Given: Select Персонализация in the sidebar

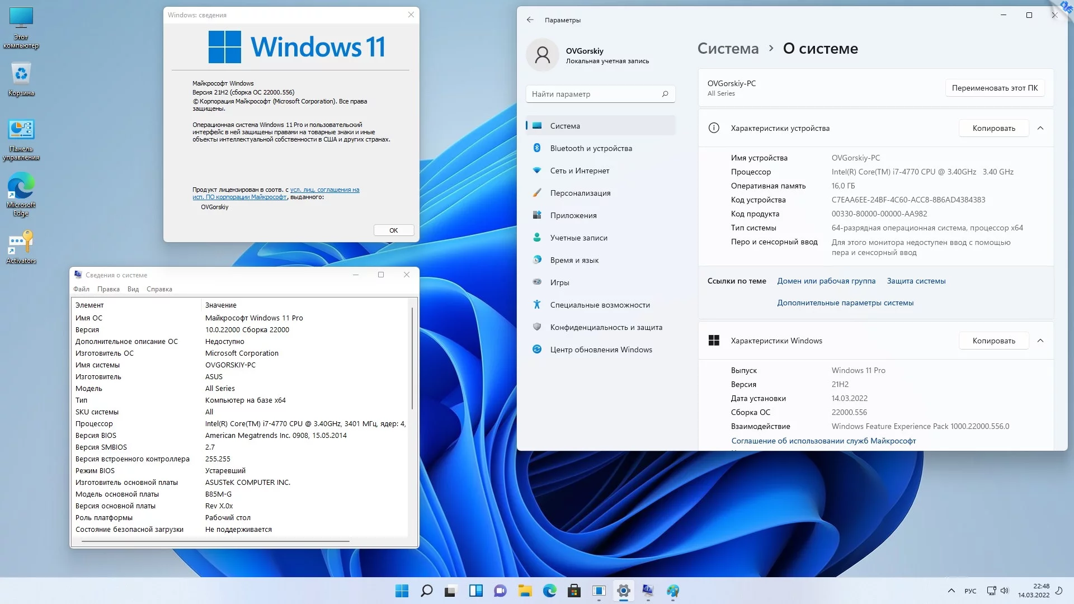Looking at the screenshot, I should [580, 193].
